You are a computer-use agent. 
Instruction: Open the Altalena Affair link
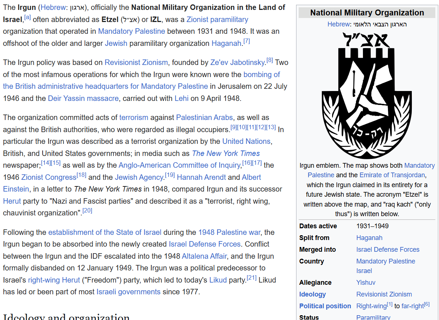(204, 256)
